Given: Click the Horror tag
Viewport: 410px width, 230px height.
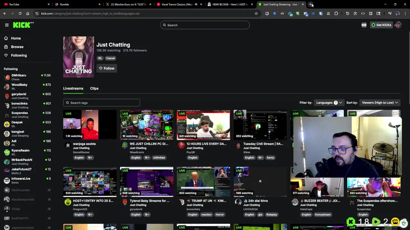Looking at the screenshot, I should (219, 215).
